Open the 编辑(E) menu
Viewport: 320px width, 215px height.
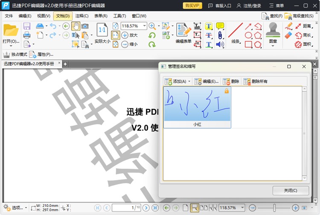pos(25,16)
